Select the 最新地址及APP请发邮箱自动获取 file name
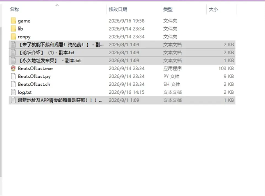 [x=60, y=100]
